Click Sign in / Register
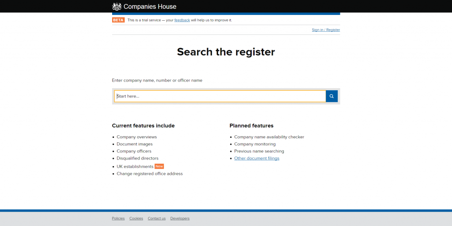This screenshot has height=226, width=452. (326, 30)
